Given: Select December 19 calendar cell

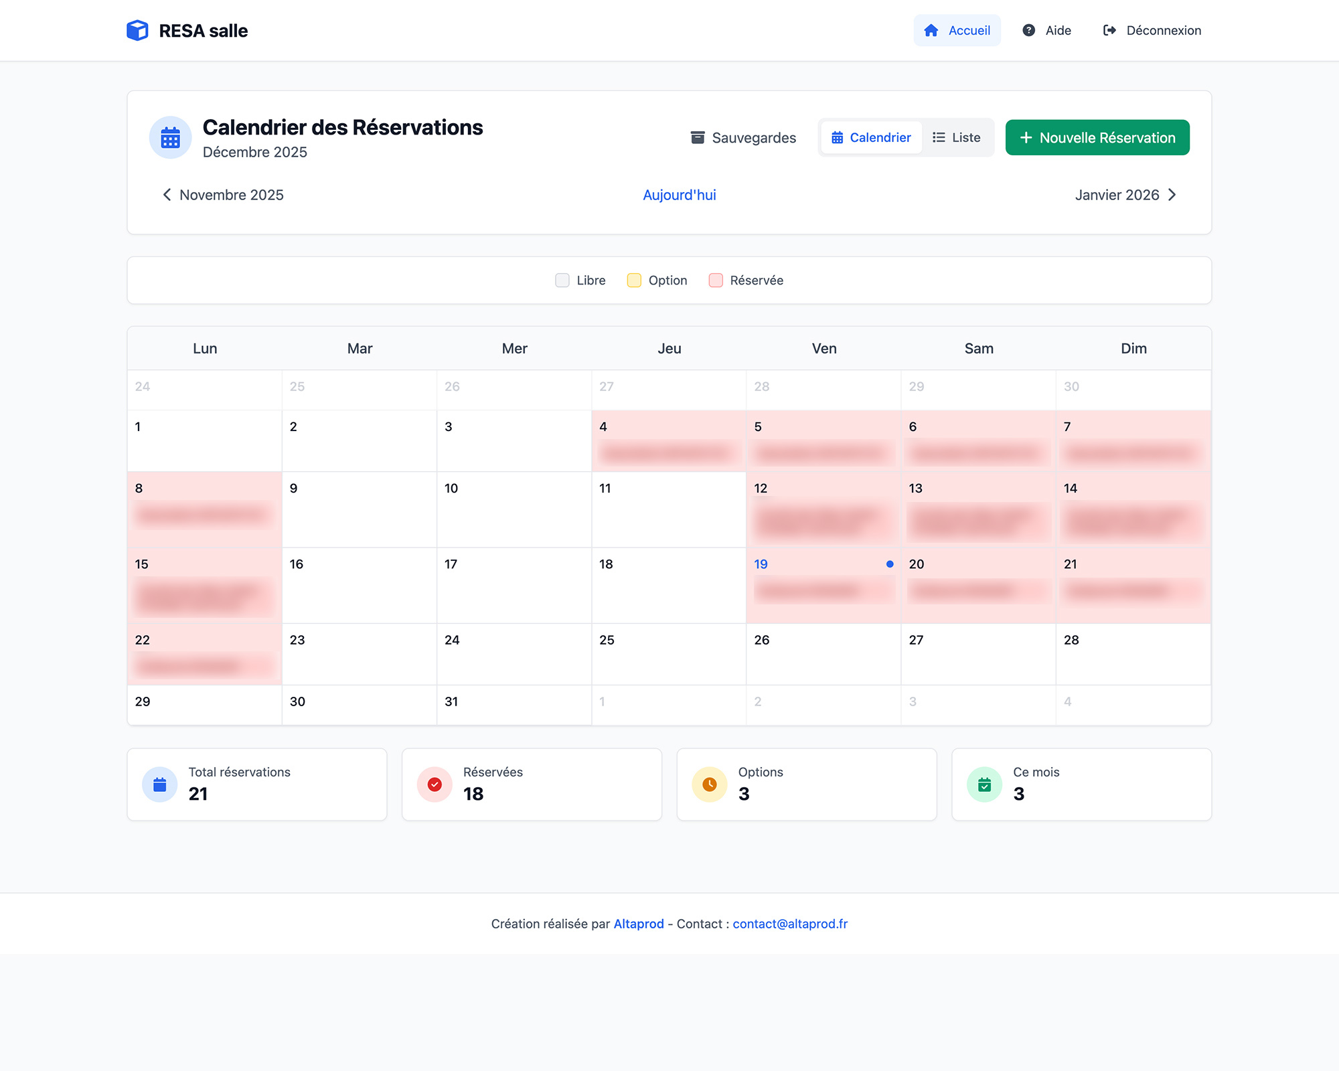Looking at the screenshot, I should point(823,584).
